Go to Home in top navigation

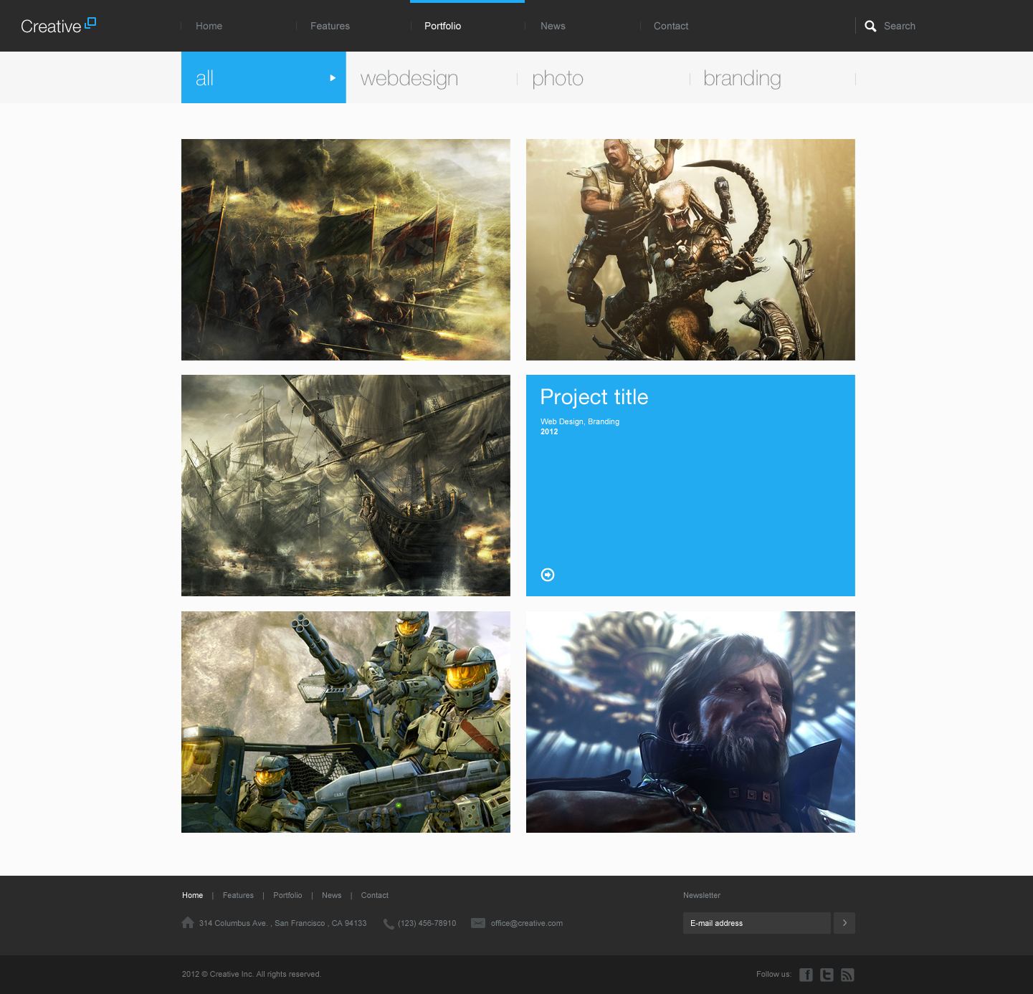point(209,26)
